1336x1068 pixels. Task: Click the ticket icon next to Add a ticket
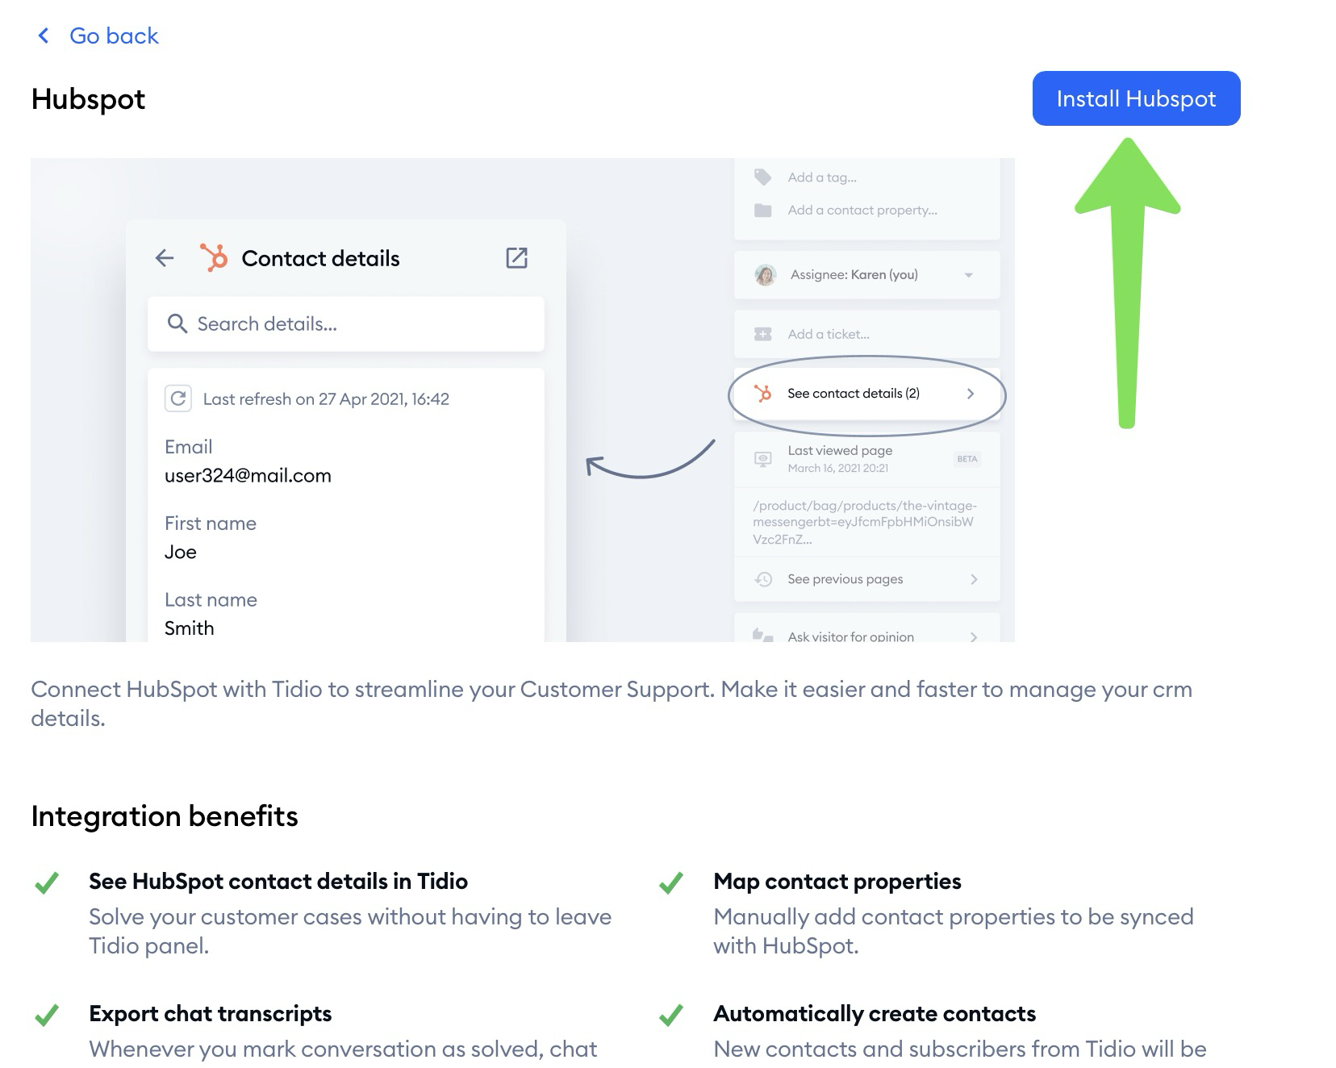pyautogui.click(x=762, y=333)
